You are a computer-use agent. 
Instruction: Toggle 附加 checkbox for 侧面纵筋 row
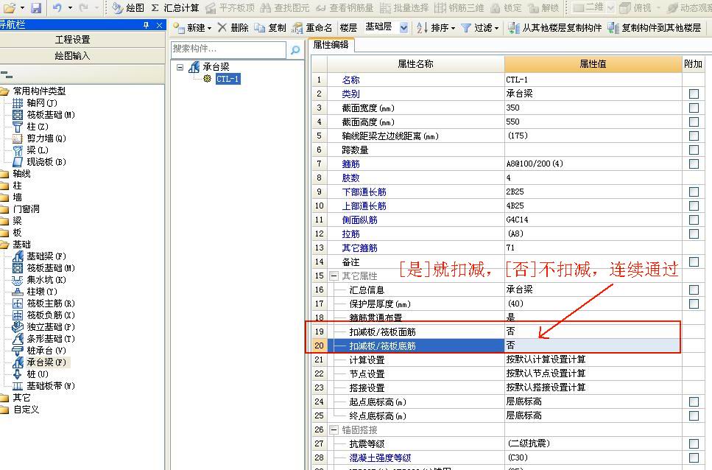pos(694,220)
